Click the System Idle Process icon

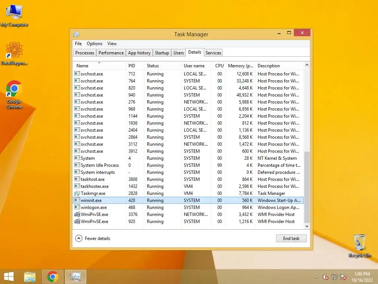(x=77, y=165)
